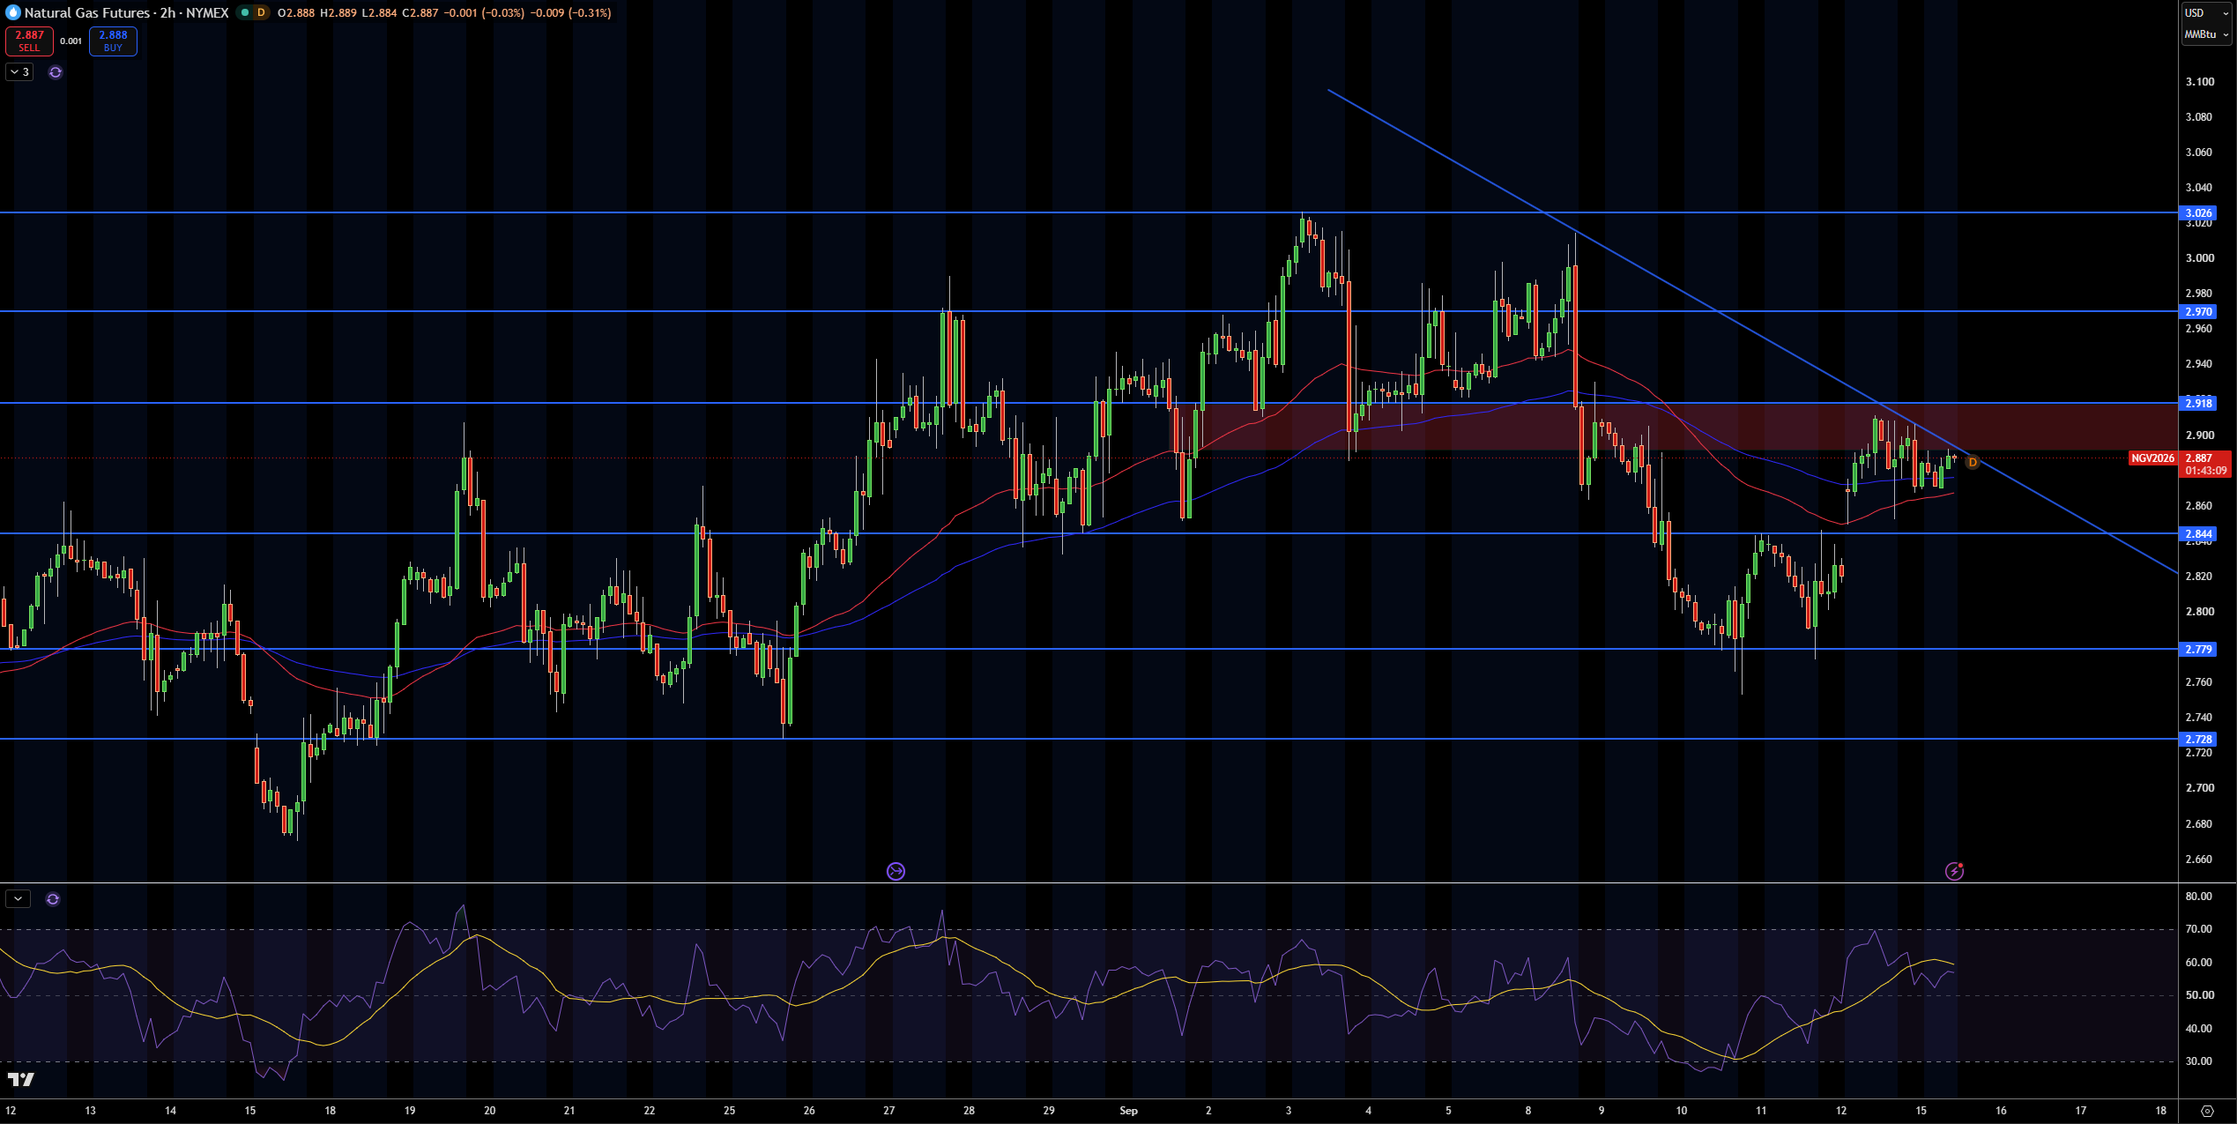The width and height of the screenshot is (2237, 1124).
Task: Click the purple refresh icon in RSI pane
Action: pos(53,899)
